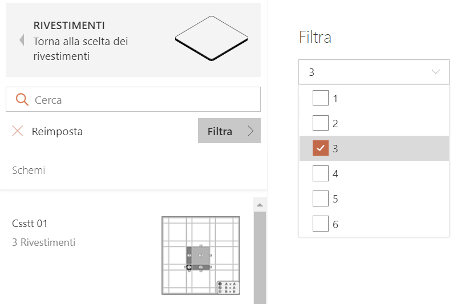This screenshot has width=465, height=304.
Task: Collapse the filter dropdown showing 3
Action: click(374, 72)
